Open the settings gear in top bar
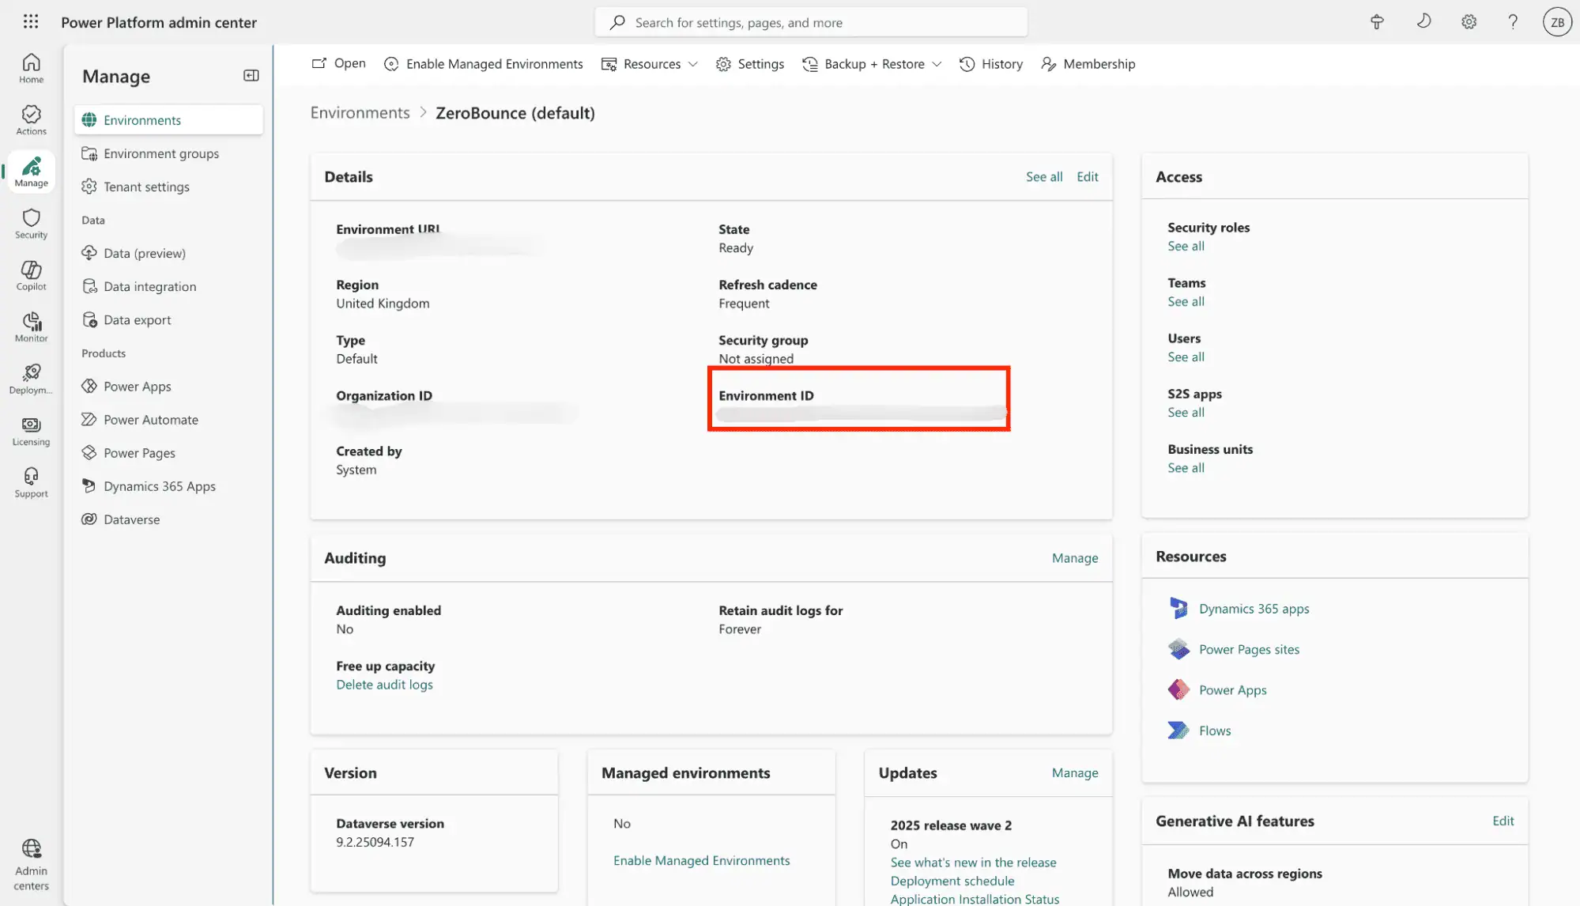Viewport: 1580px width, 906px height. [x=1469, y=21]
